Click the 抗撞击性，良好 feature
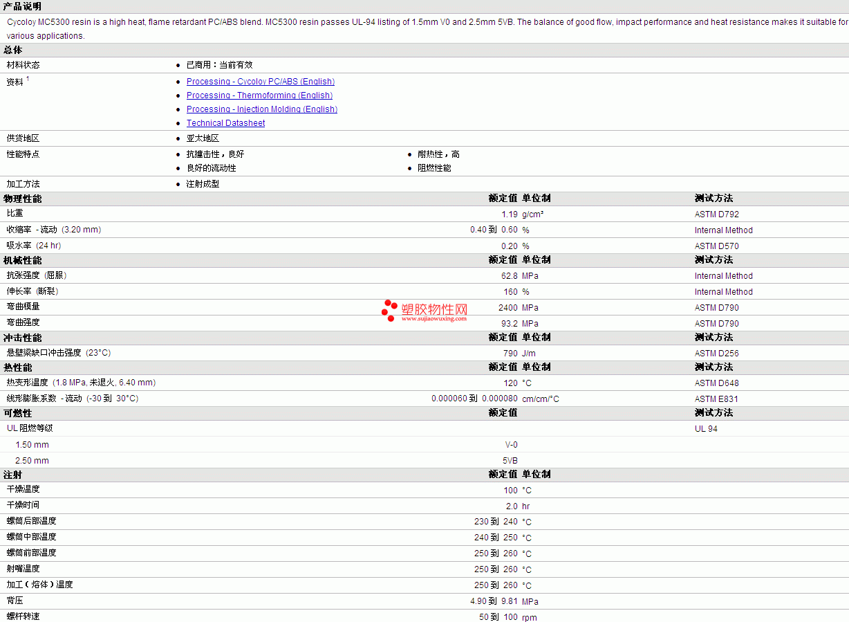 [x=215, y=154]
